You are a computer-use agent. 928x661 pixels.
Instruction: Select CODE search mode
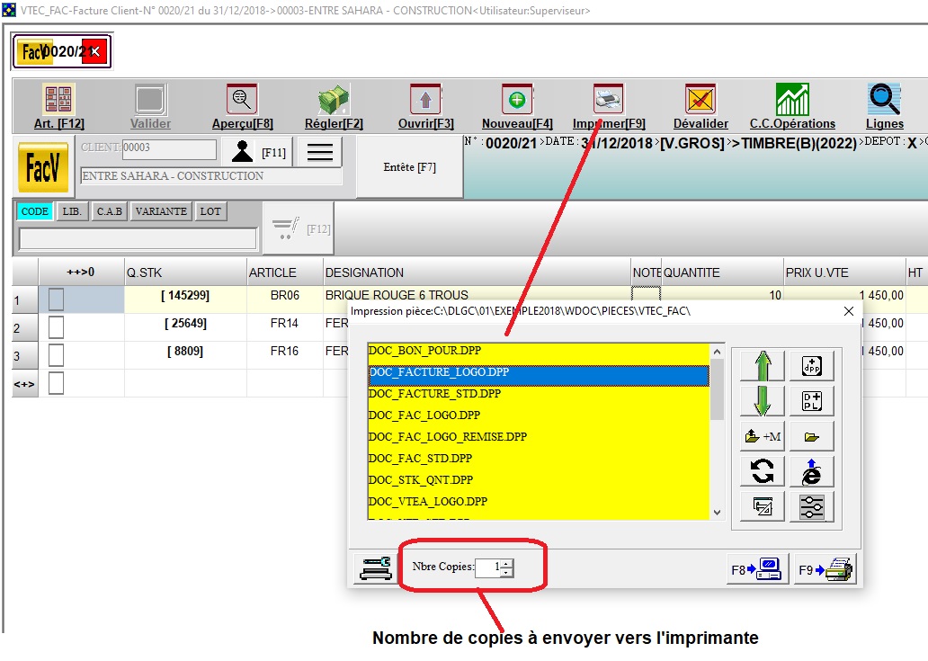coord(34,211)
